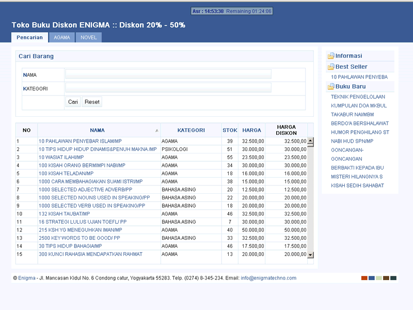Select the light green theme swatch
Image resolution: width=413 pixels, height=310 pixels.
point(379,278)
